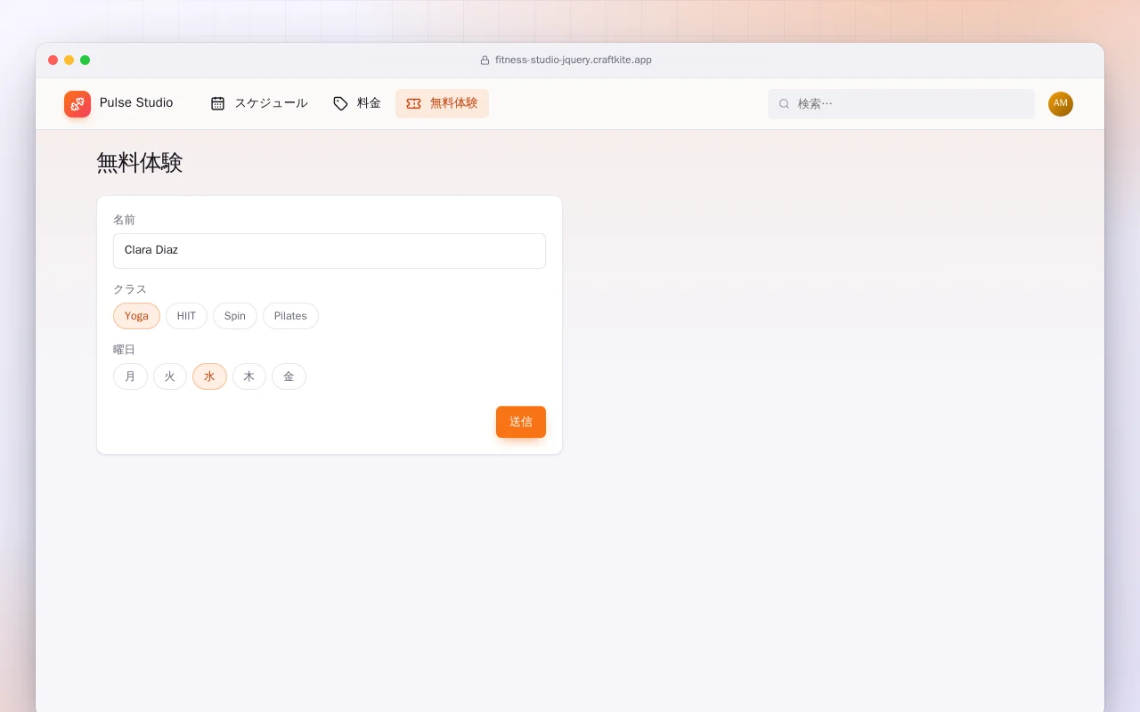Close the window with the red button
The height and width of the screenshot is (712, 1140).
(53, 61)
